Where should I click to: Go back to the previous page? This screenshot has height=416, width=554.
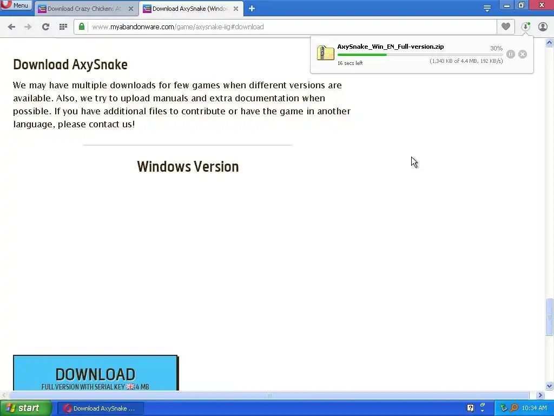point(11,27)
